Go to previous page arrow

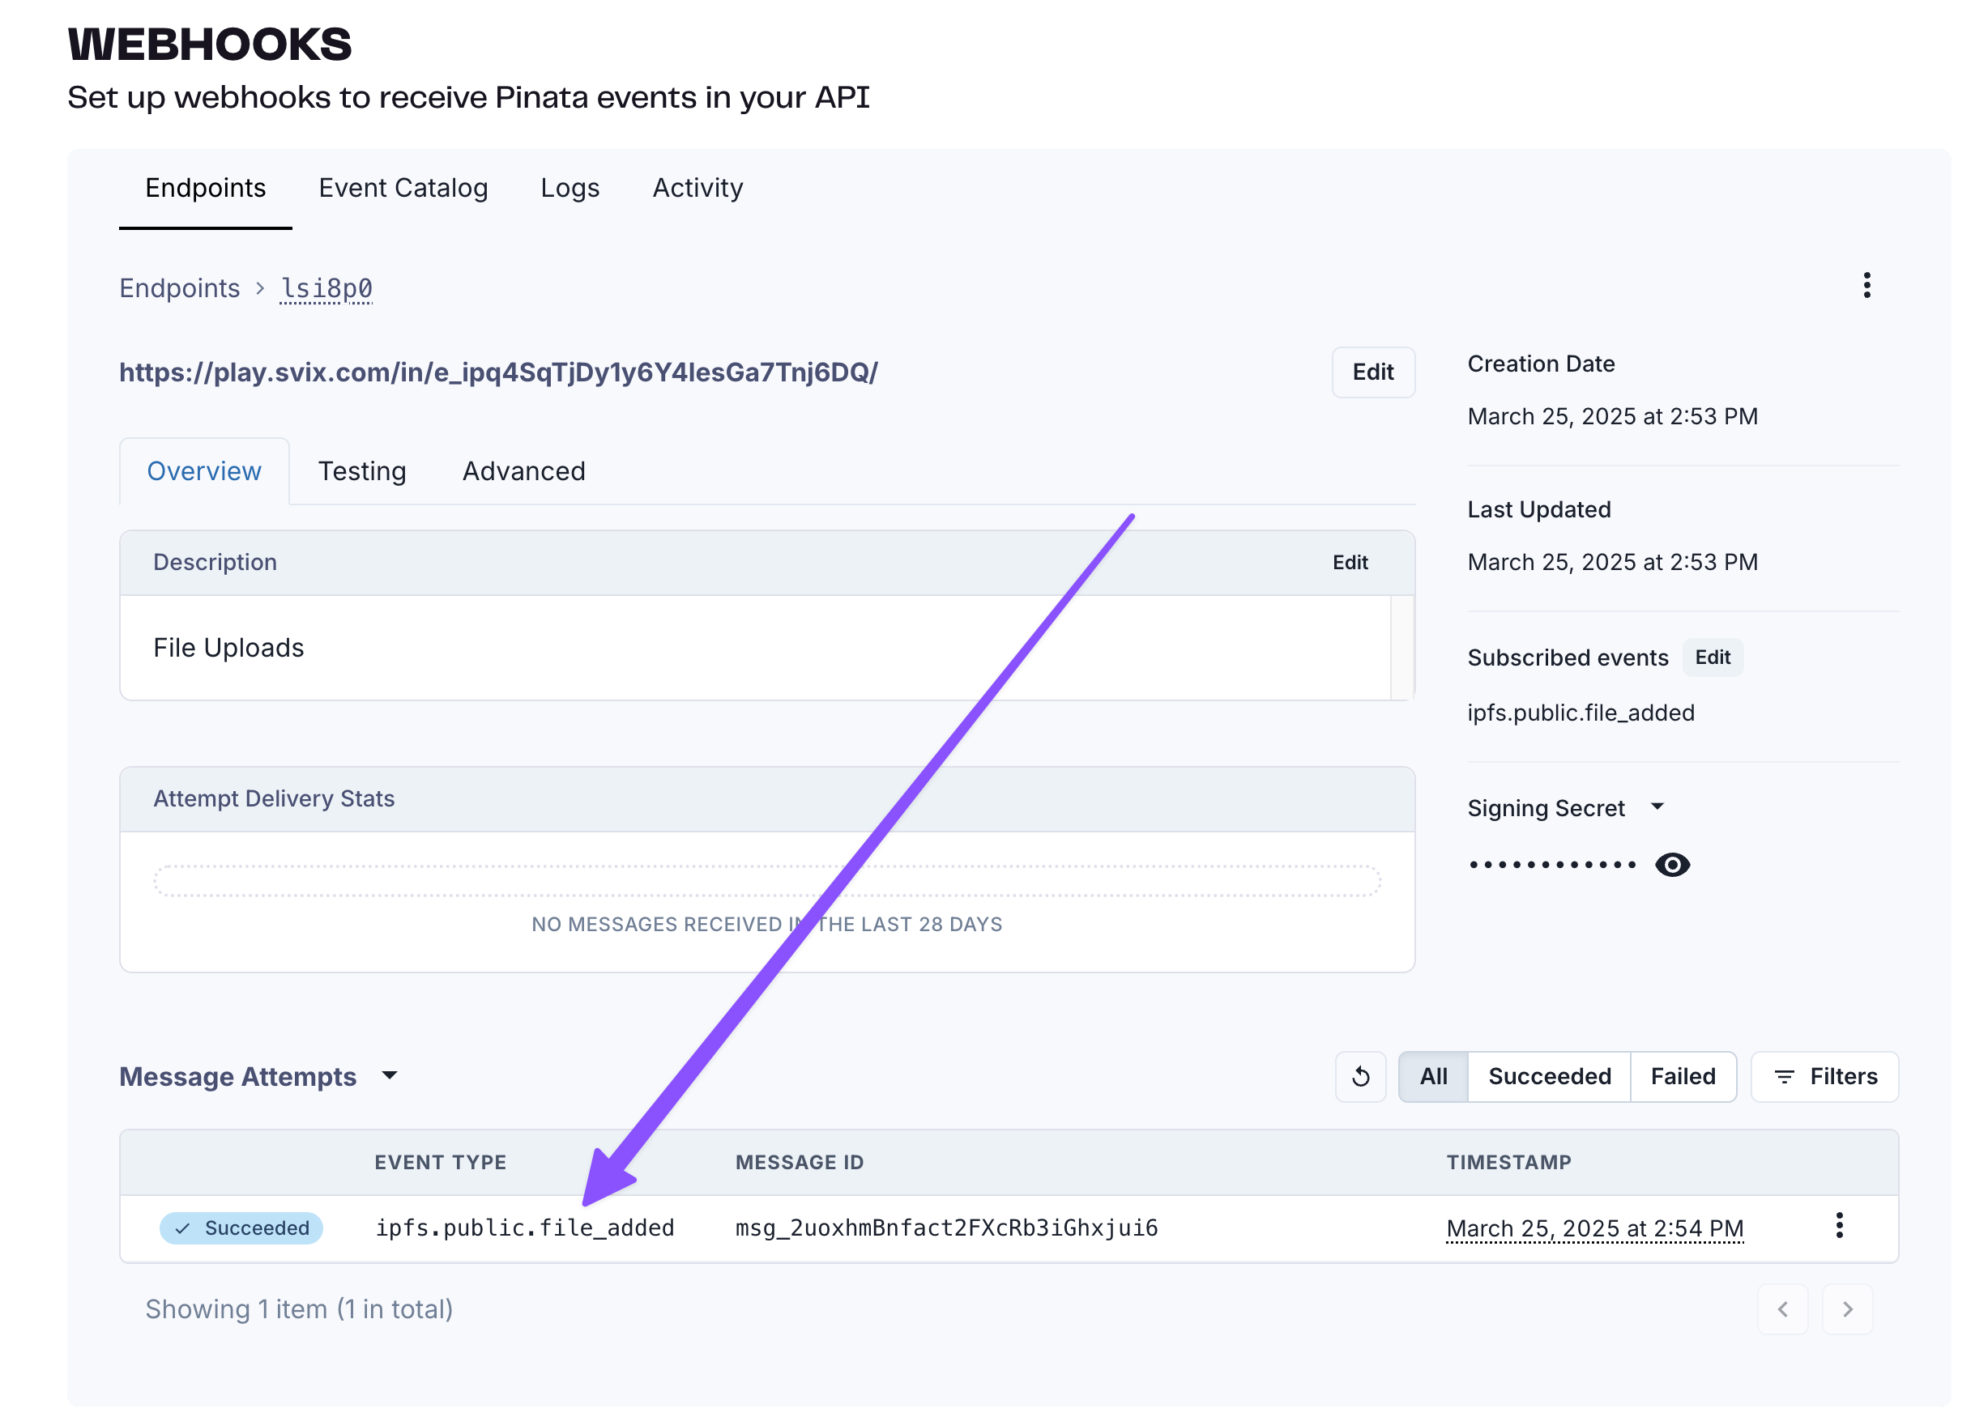(x=1782, y=1308)
